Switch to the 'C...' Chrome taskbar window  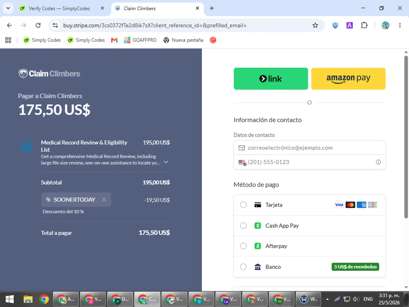(147, 299)
